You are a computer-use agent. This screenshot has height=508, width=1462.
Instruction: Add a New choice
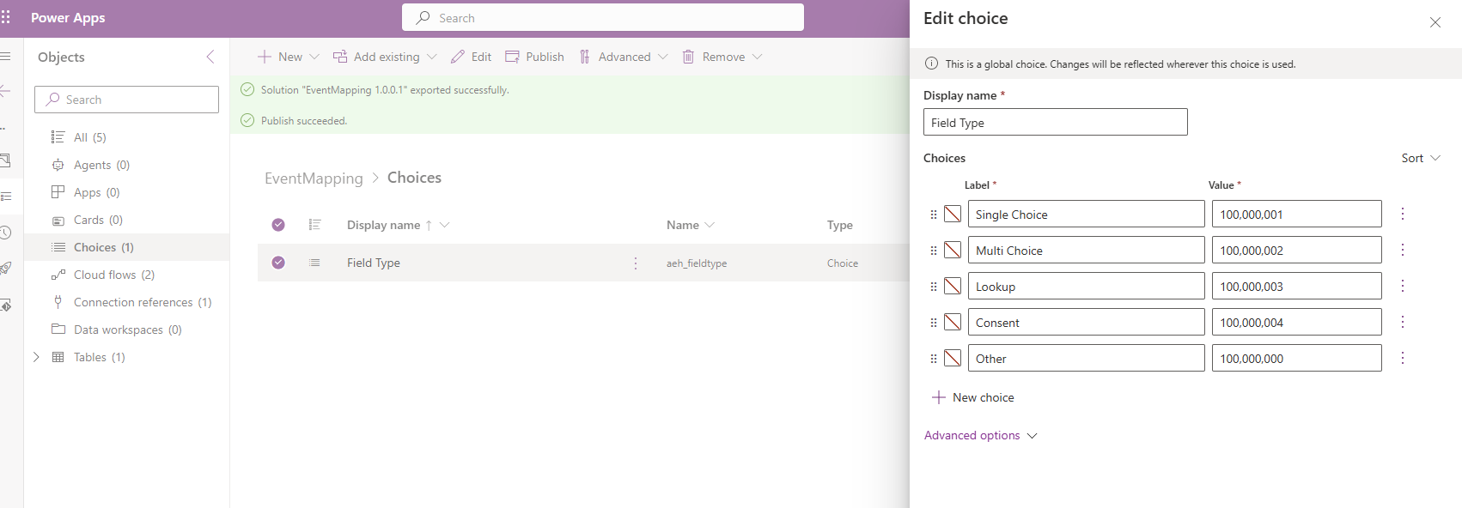coord(973,397)
